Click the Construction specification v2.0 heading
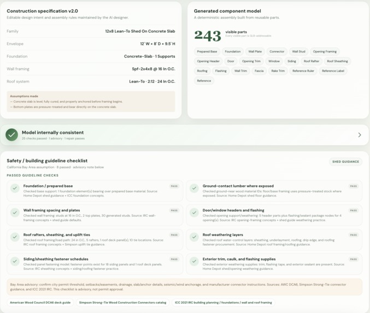This screenshot has width=370, height=313. (42, 11)
